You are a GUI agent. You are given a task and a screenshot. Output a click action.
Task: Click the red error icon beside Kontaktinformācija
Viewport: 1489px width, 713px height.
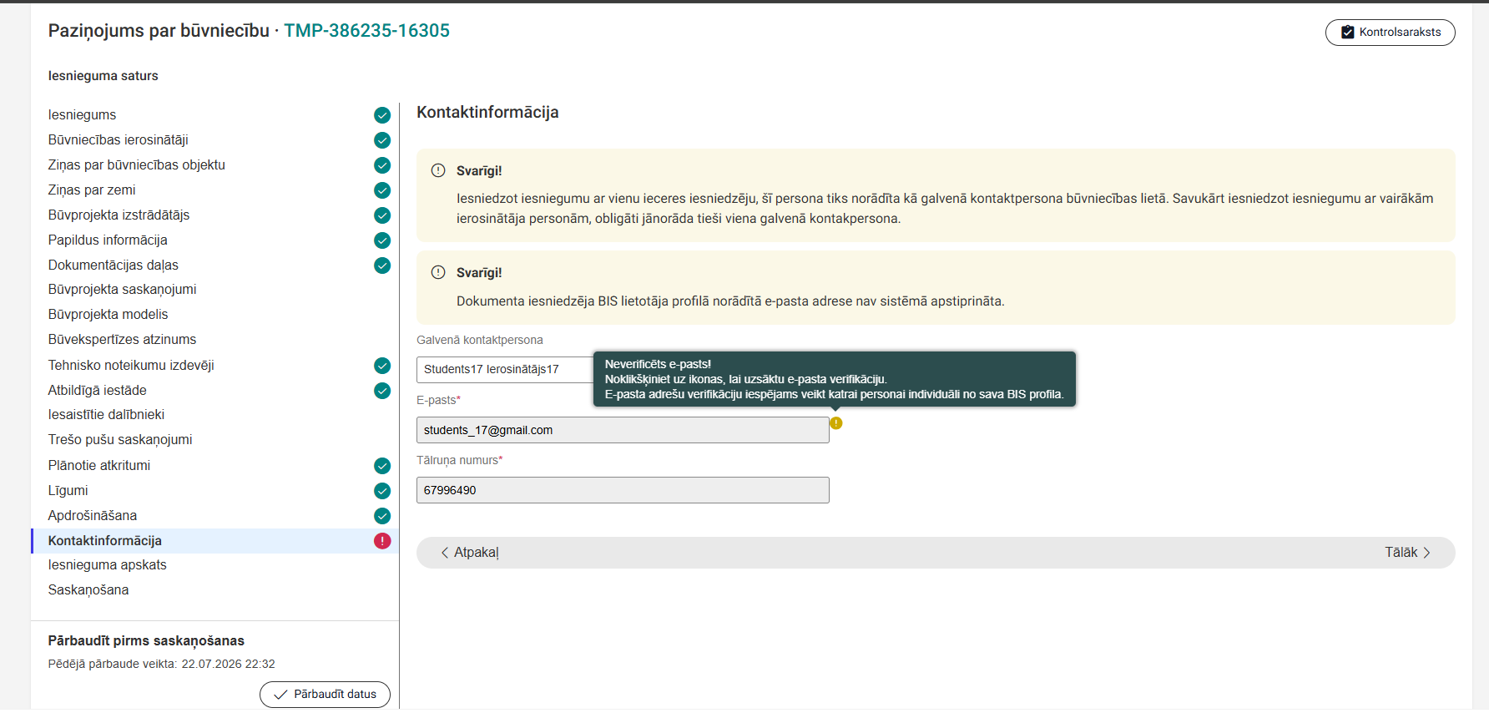click(x=382, y=541)
